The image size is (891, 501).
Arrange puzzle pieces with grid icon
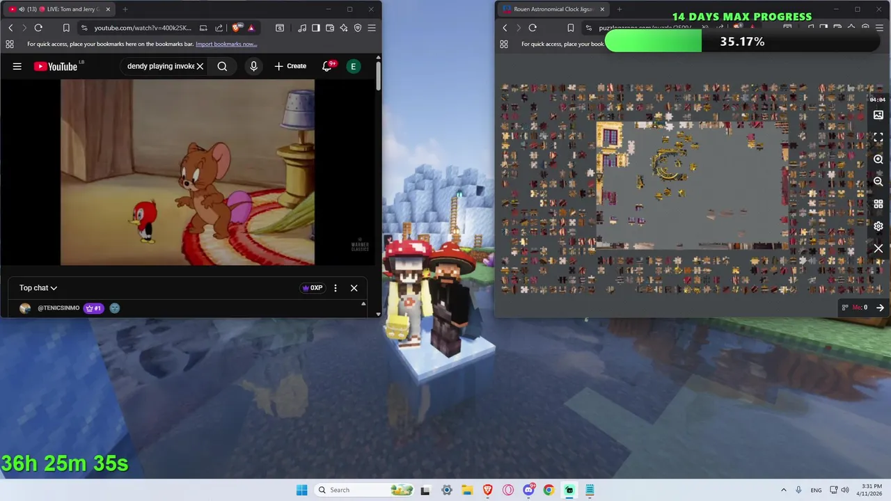(878, 204)
